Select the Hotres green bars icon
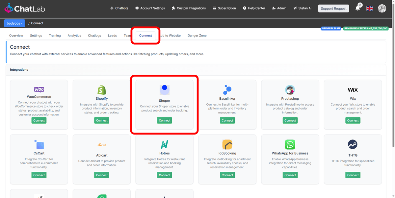The width and height of the screenshot is (395, 198). 164,144
